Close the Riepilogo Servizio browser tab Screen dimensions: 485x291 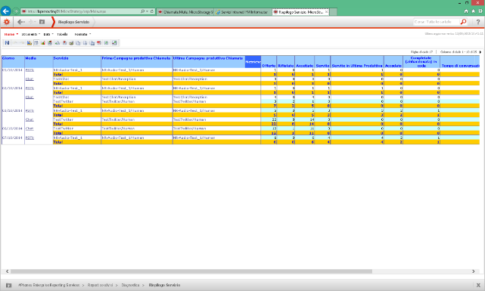pyautogui.click(x=326, y=12)
